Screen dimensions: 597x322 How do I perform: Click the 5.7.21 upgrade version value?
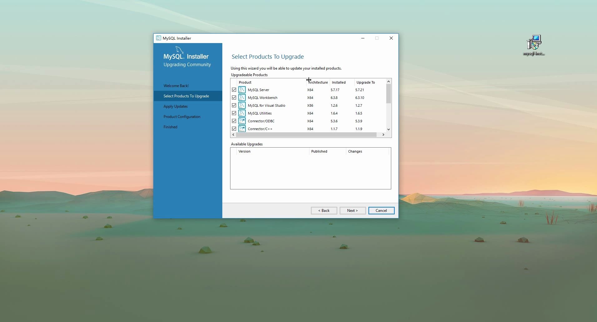(360, 90)
